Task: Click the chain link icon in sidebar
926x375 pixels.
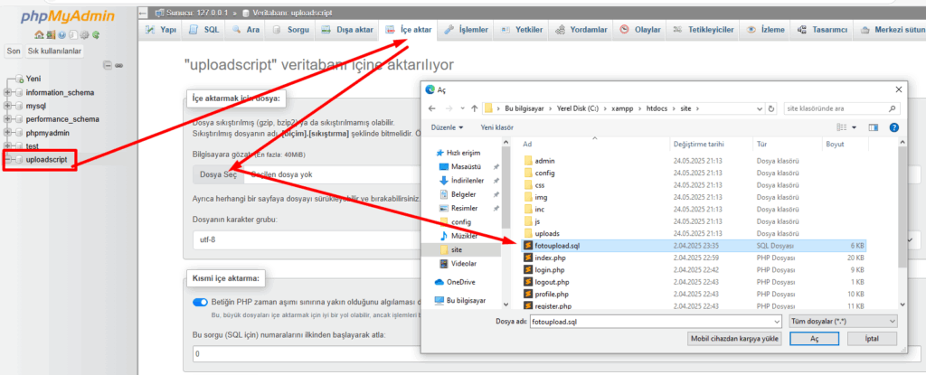Action: point(118,65)
